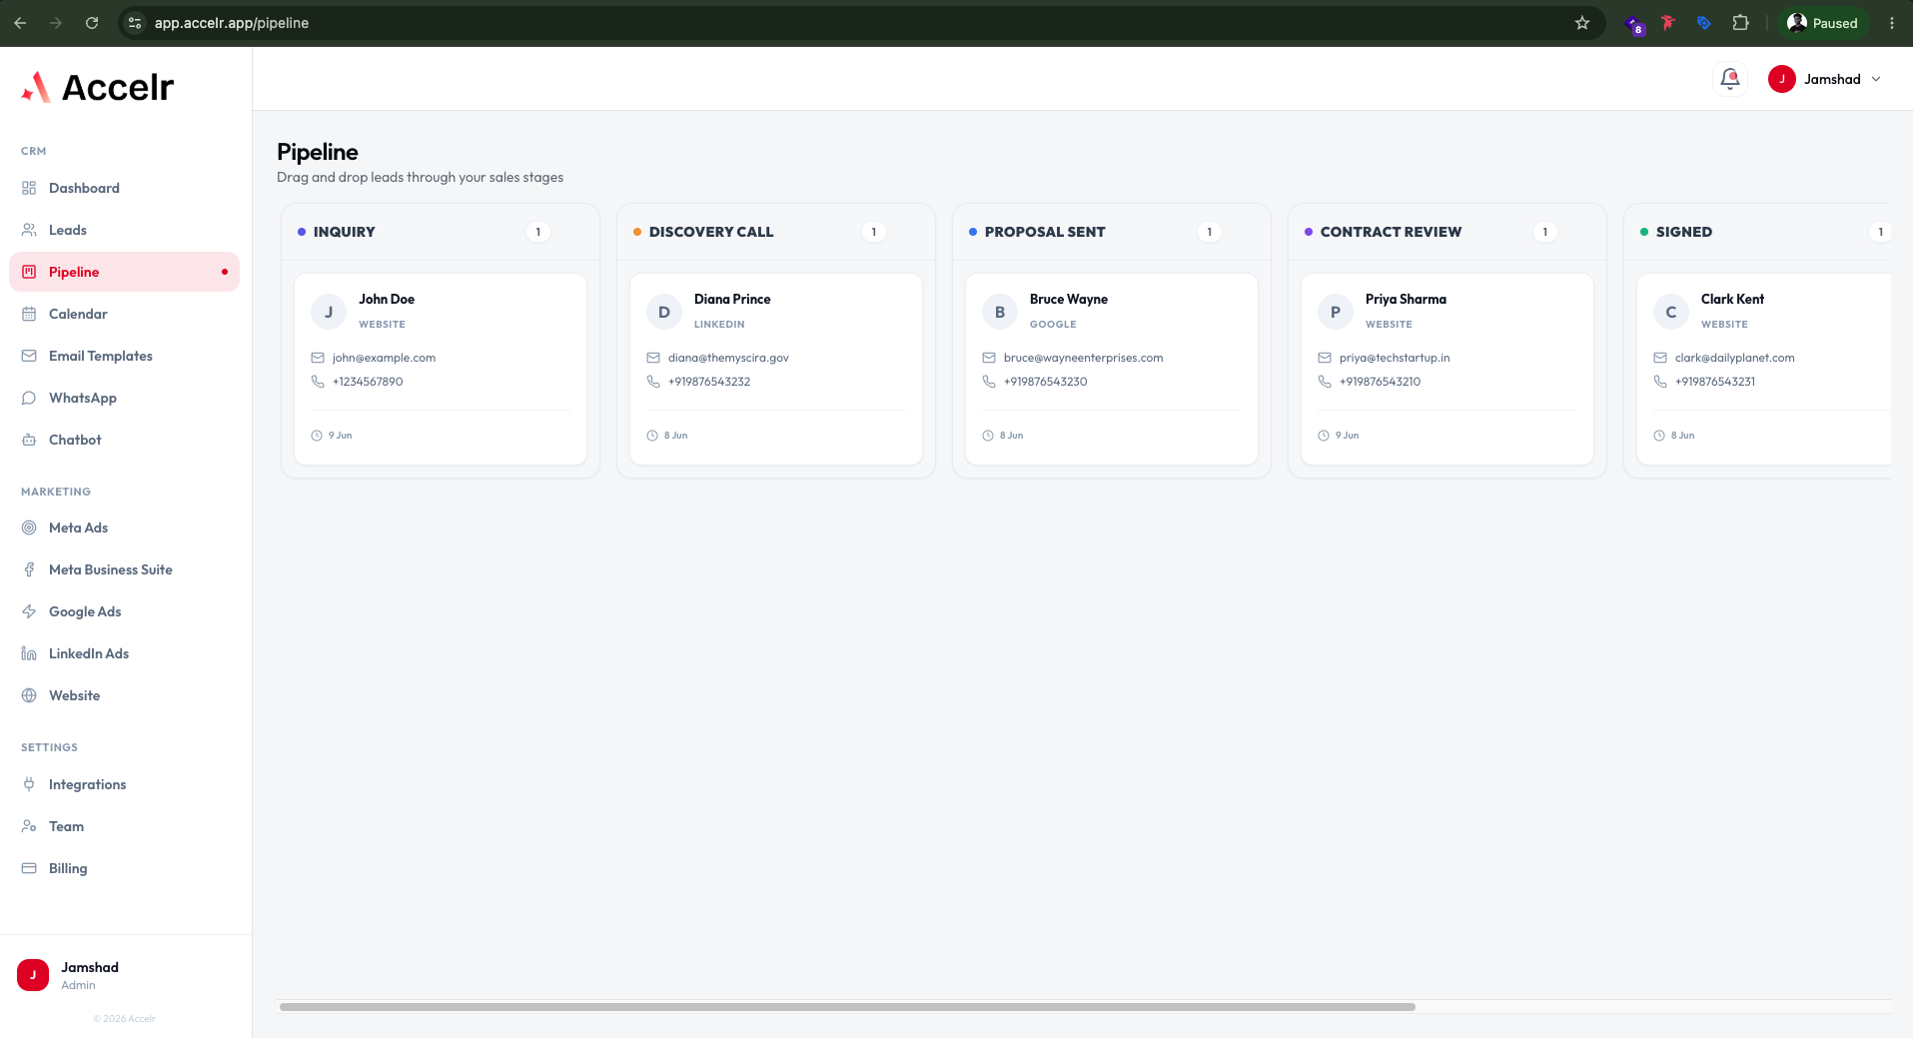
Task: Click email icon beside bruce@wayneenterprises.com
Action: pyautogui.click(x=989, y=358)
